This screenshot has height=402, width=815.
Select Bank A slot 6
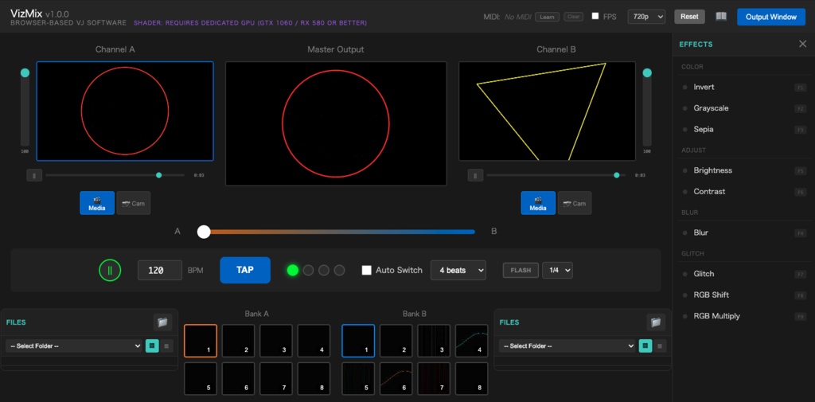click(x=239, y=379)
